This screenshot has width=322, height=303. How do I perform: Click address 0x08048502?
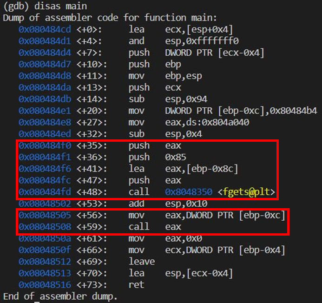pos(45,204)
